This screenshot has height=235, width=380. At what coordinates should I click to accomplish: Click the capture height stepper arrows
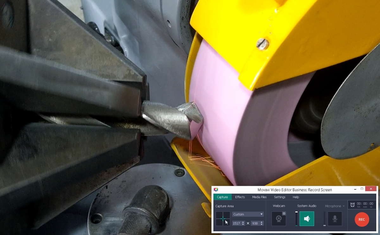click(x=262, y=223)
